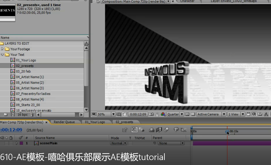The image size is (271, 165).
Task: Select the Main Comp 720p timeline tab
Action: (22, 122)
